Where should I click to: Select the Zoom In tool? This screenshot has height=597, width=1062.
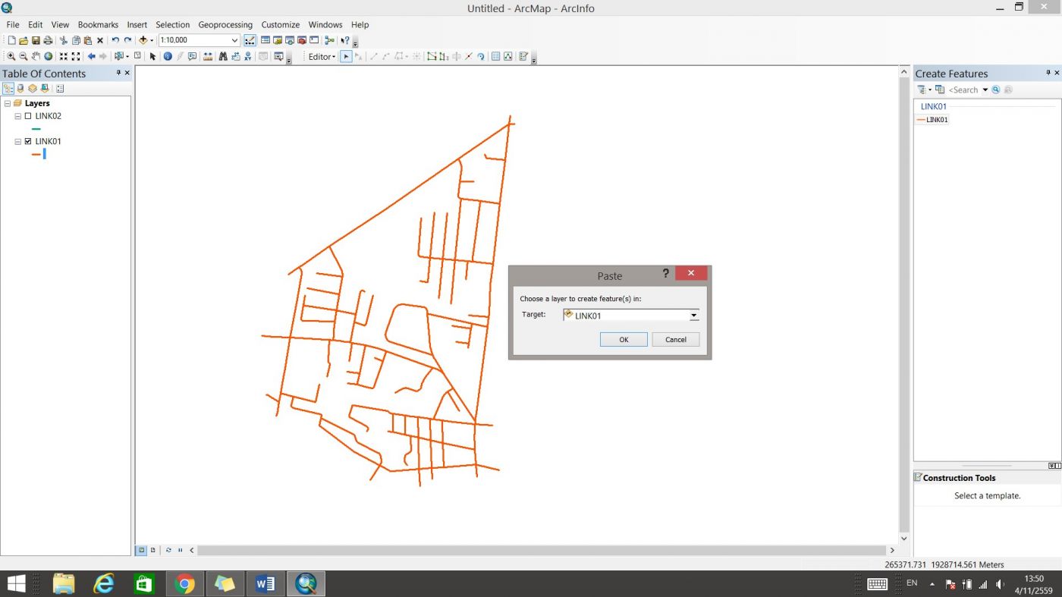(11, 57)
